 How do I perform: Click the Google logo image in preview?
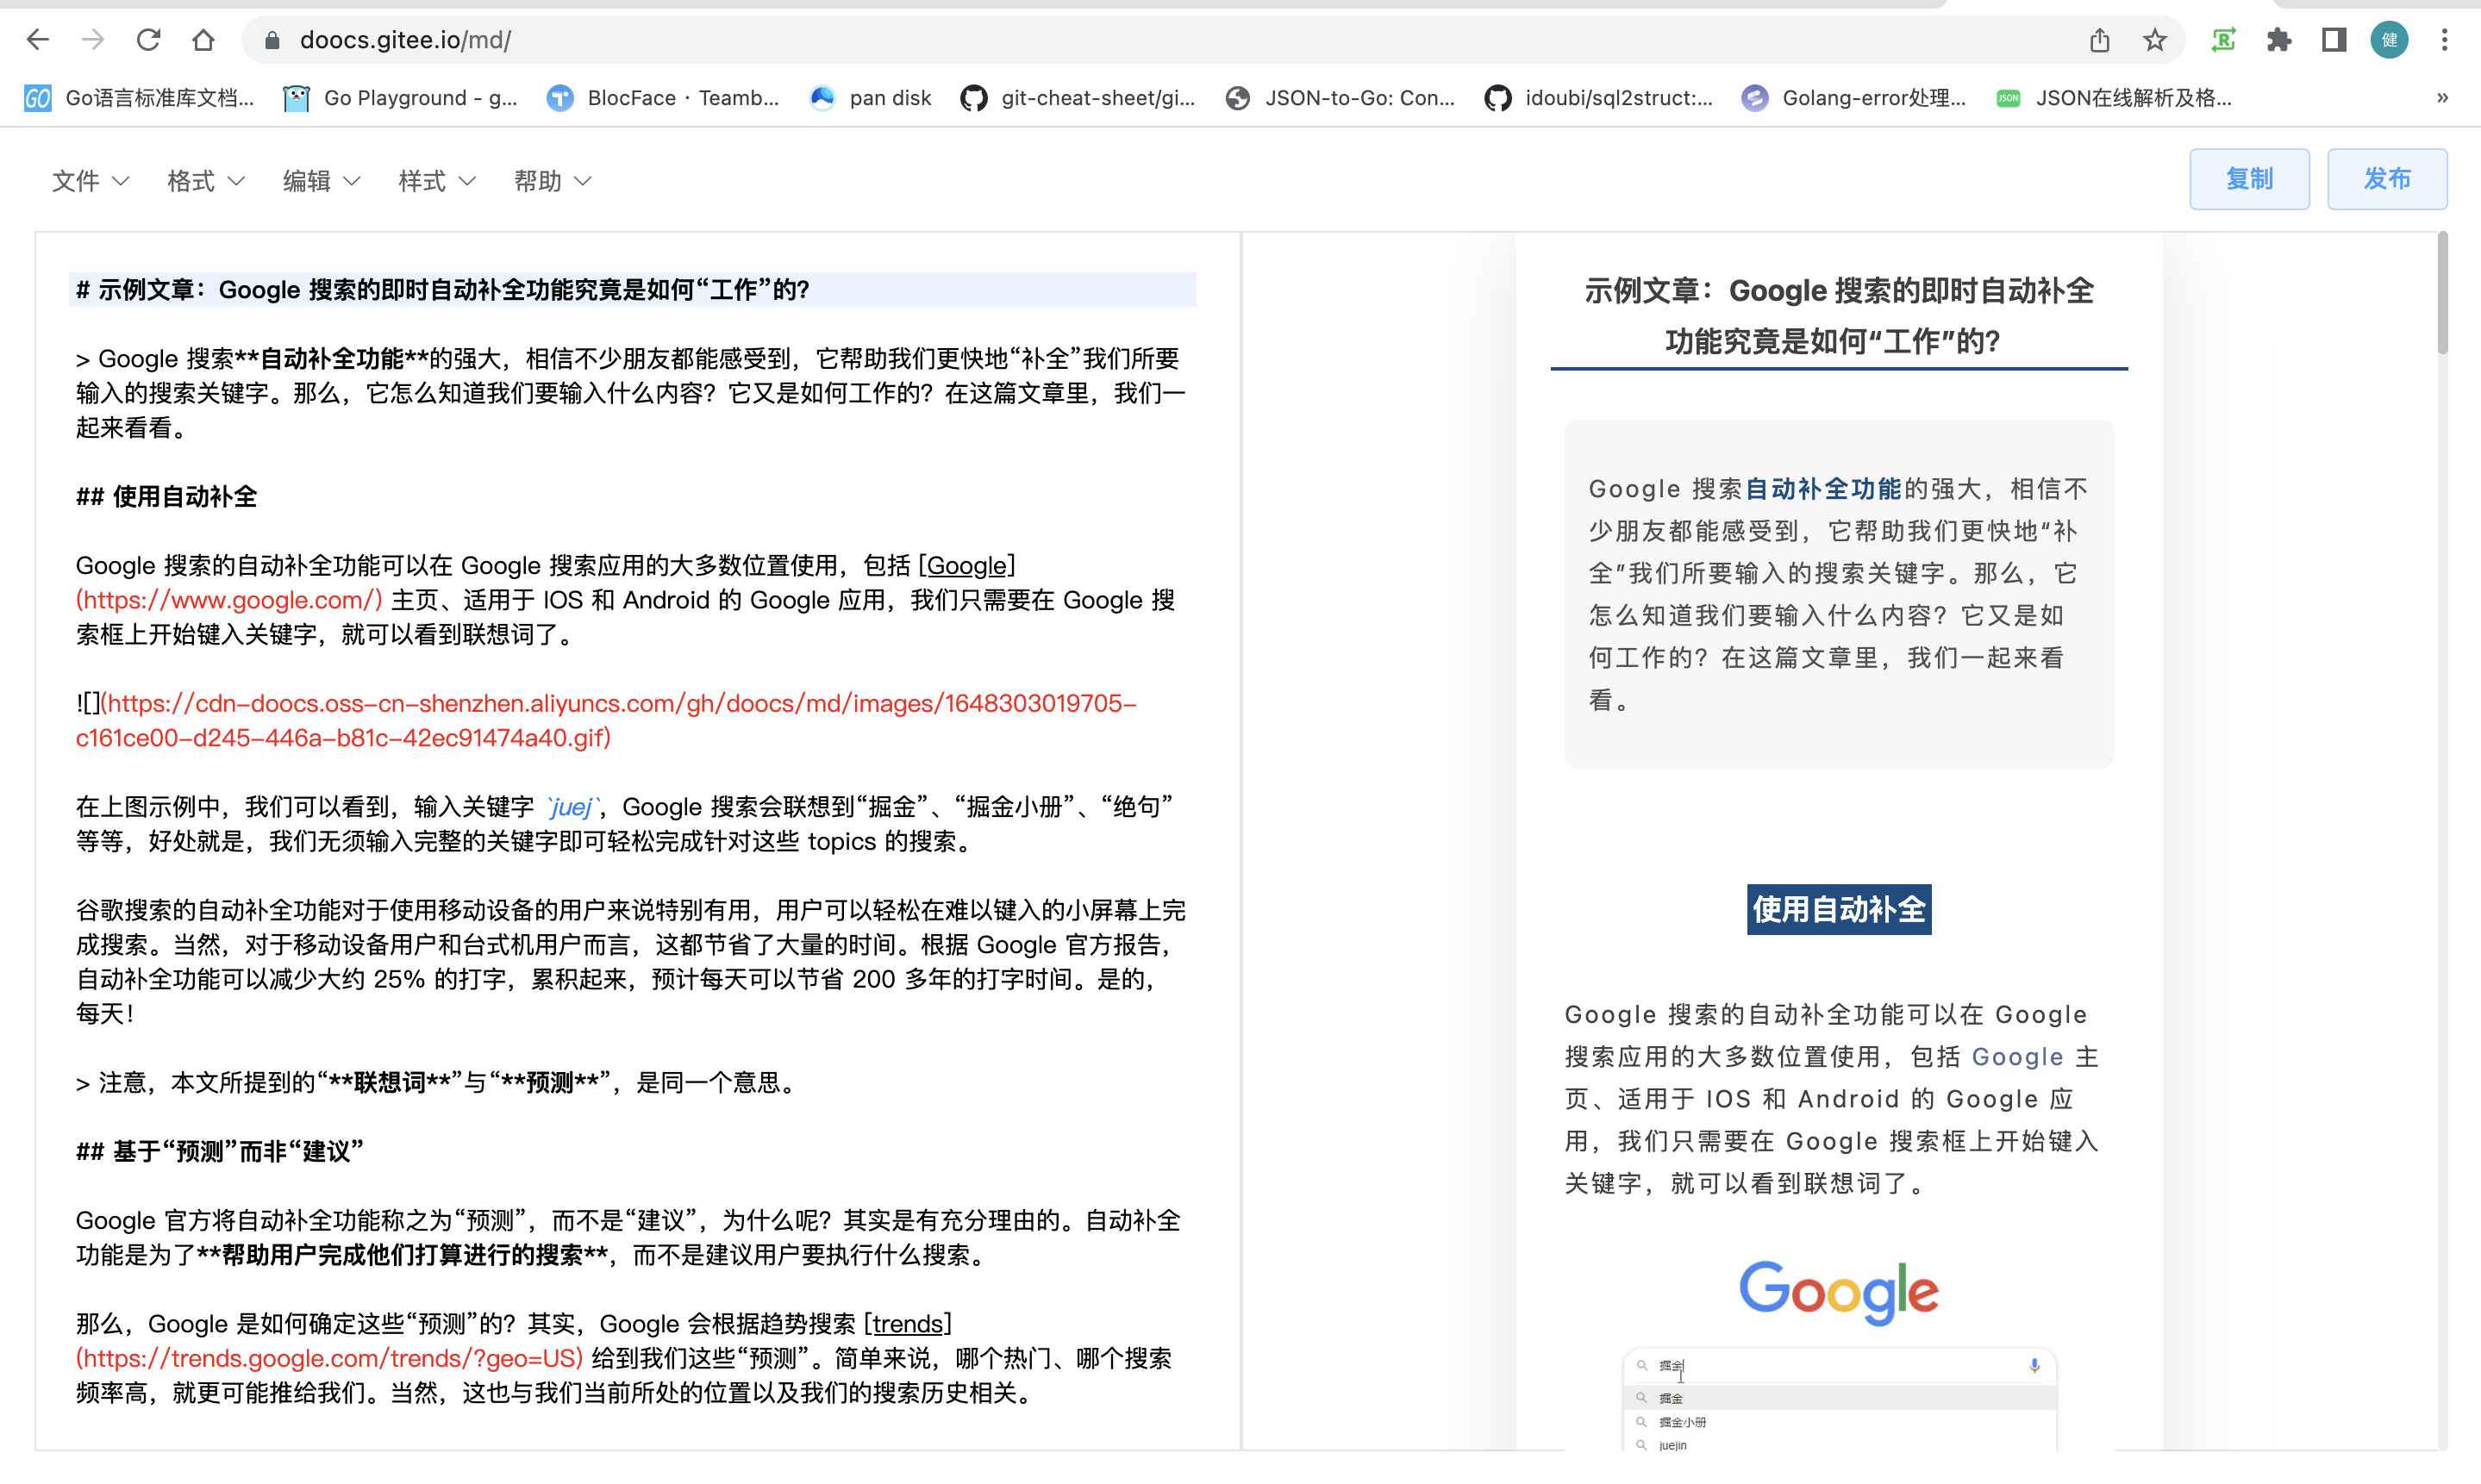[x=1839, y=1292]
